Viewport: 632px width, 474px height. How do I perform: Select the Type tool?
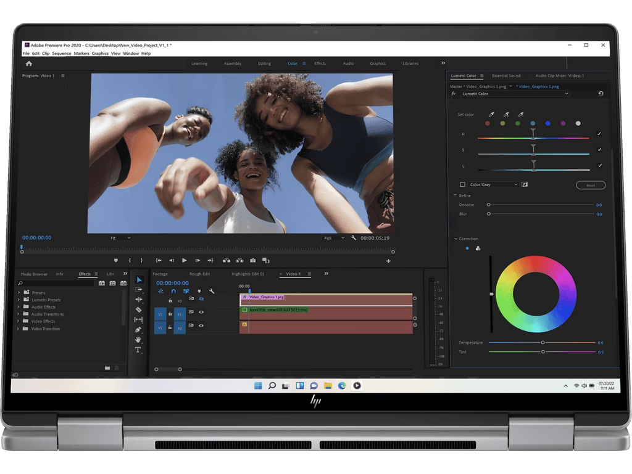138,349
